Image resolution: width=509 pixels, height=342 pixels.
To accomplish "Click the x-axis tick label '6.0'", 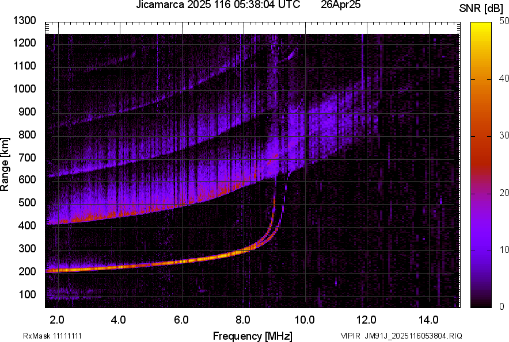I will pyautogui.click(x=181, y=320).
